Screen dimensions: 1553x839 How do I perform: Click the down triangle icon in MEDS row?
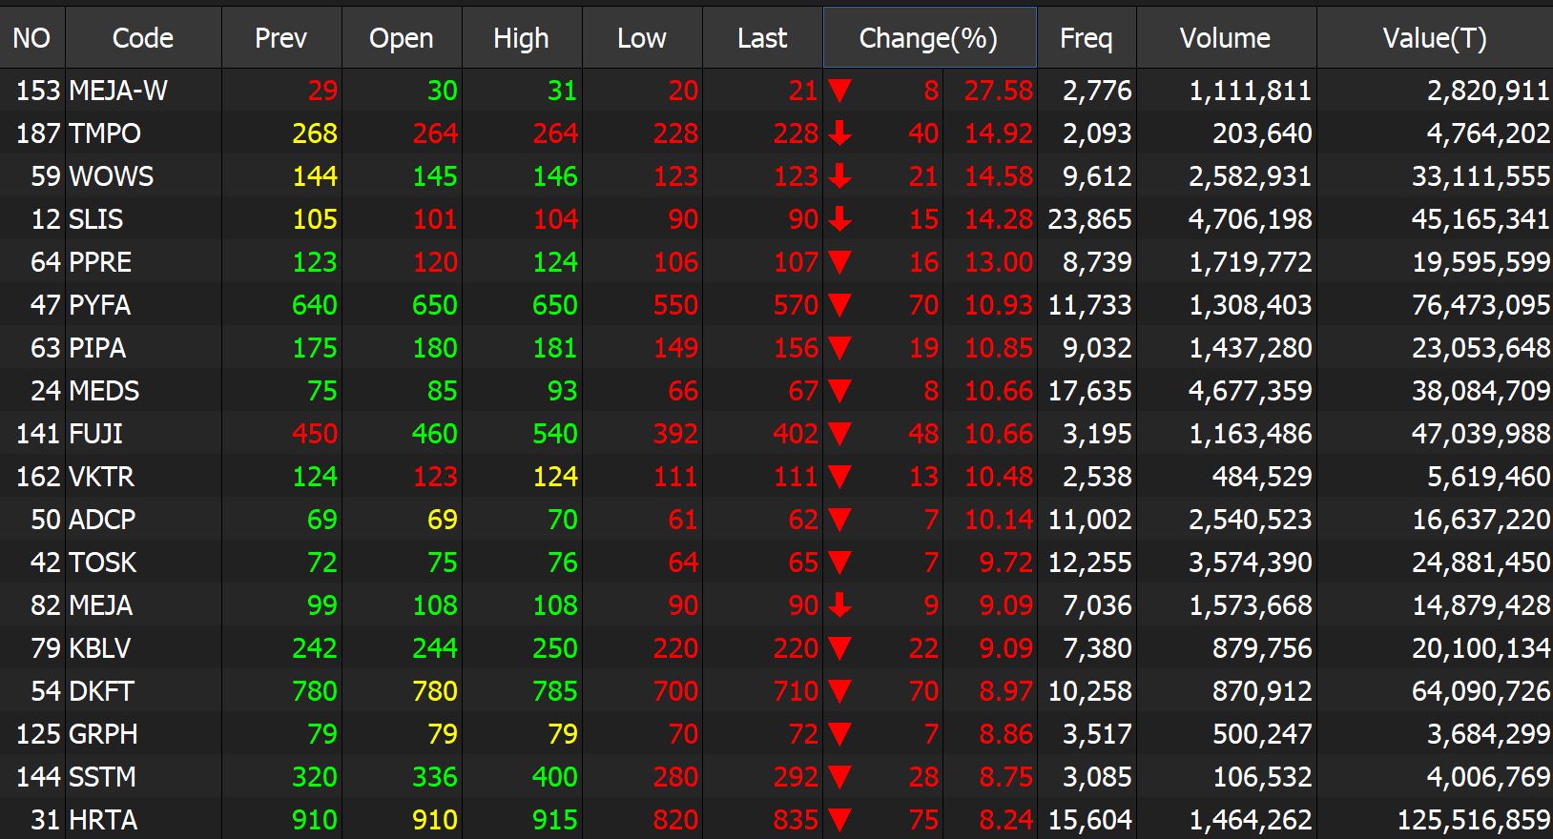[x=839, y=391]
